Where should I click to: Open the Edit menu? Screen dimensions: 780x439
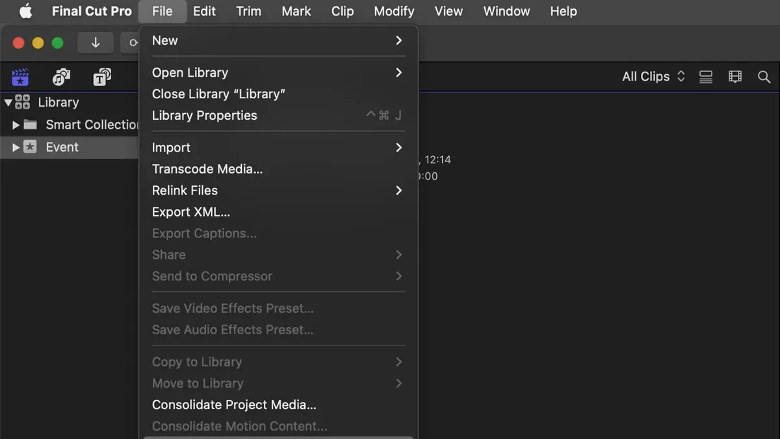coord(204,11)
